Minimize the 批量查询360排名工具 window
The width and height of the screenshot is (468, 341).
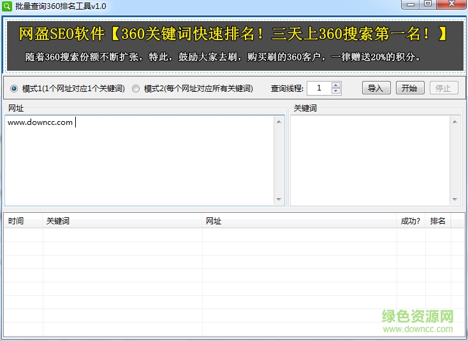click(x=411, y=4)
